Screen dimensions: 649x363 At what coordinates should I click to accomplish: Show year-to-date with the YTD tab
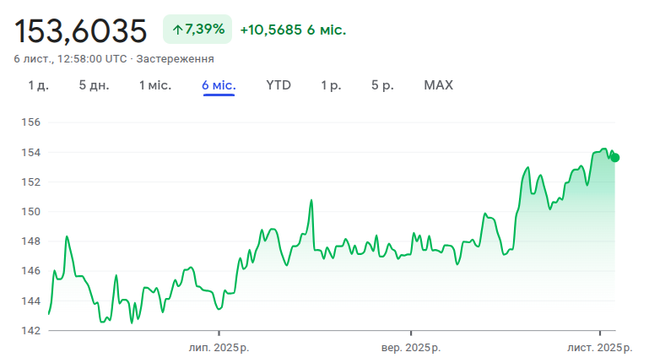(x=279, y=85)
